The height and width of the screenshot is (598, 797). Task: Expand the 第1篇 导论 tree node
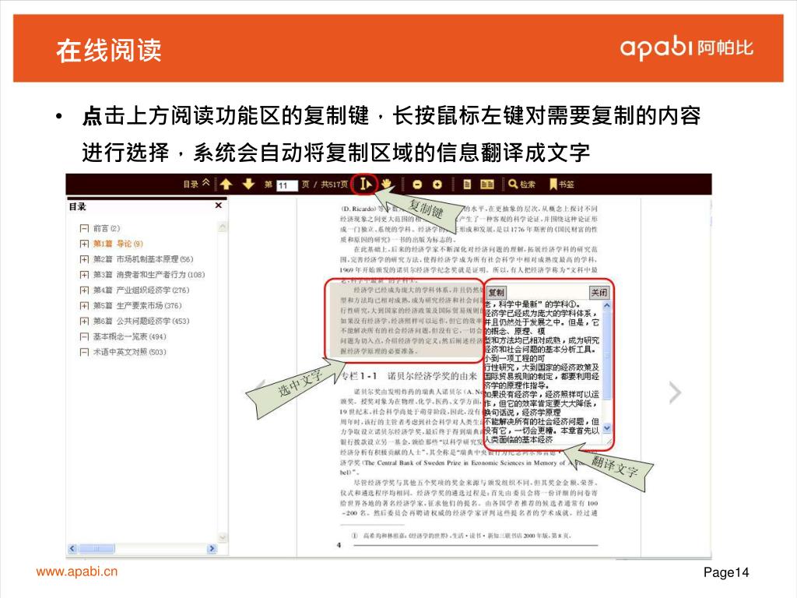click(x=84, y=244)
